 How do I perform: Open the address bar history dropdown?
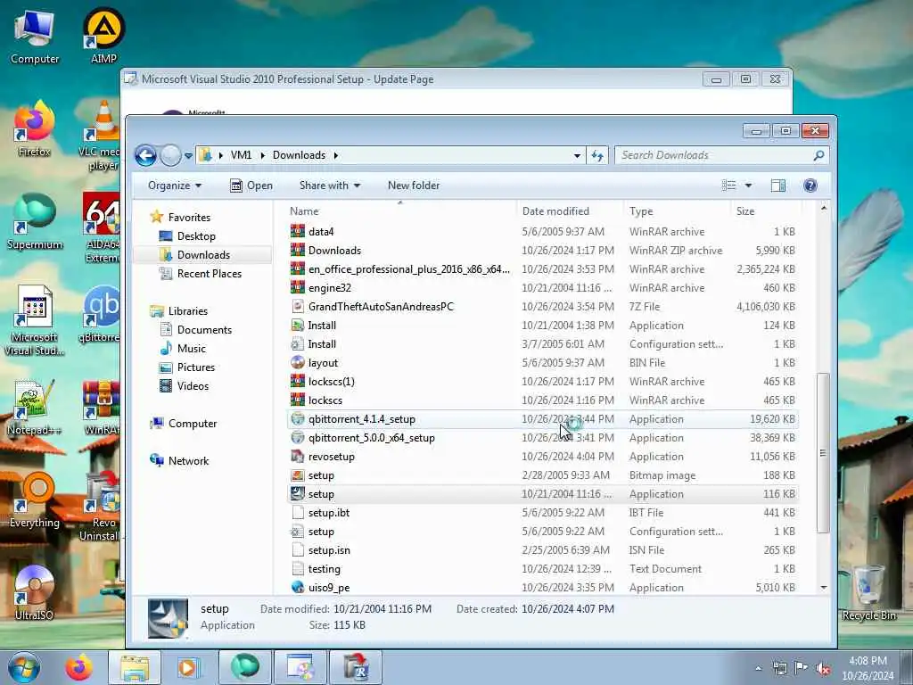[x=577, y=155]
